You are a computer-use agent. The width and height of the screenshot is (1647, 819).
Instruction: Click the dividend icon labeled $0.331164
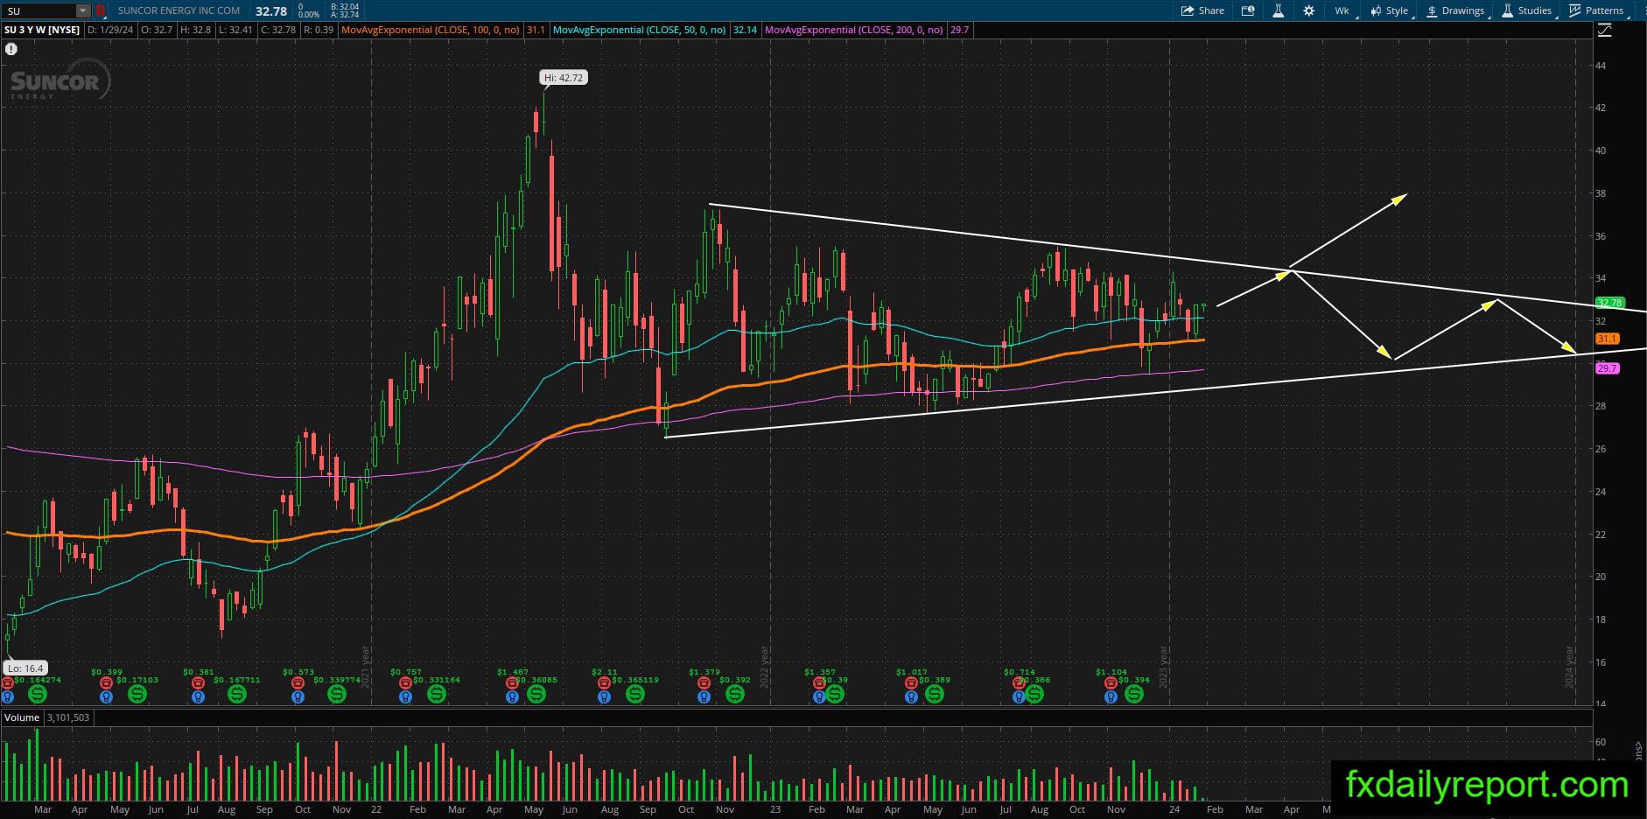point(437,694)
